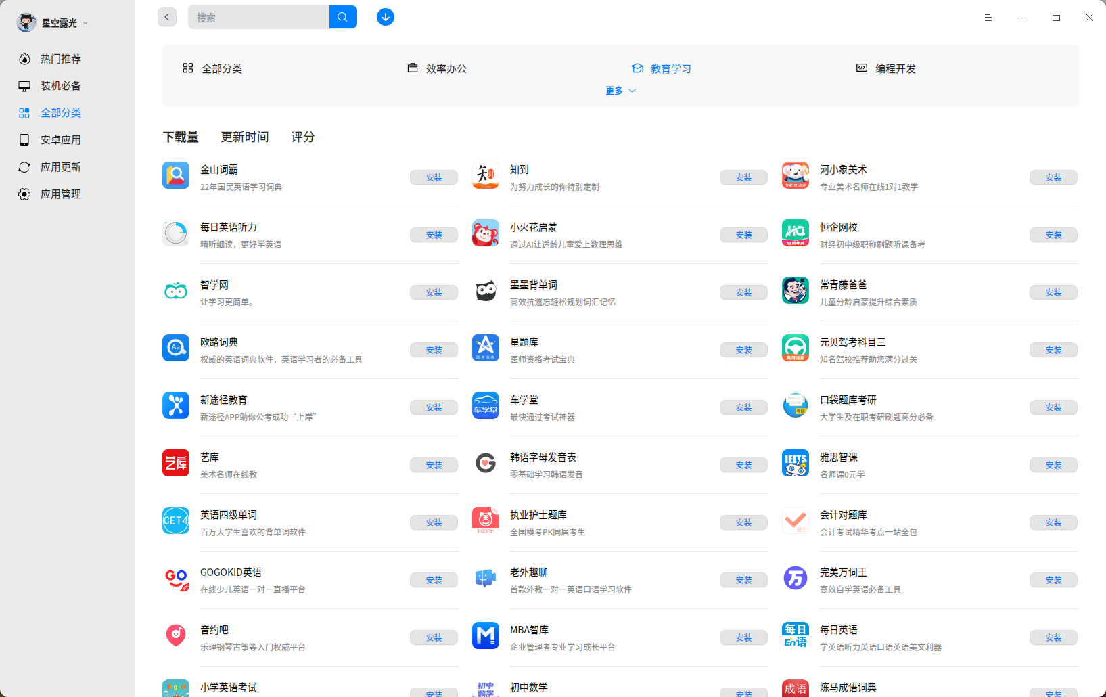Open the 河小象美术 app icon
This screenshot has width=1106, height=697.
click(x=796, y=175)
